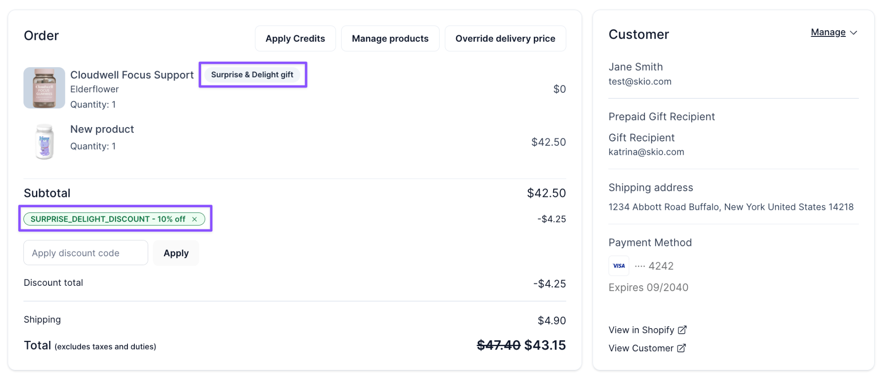Open the Manage customer menu
Image resolution: width=888 pixels, height=379 pixels.
click(x=828, y=32)
